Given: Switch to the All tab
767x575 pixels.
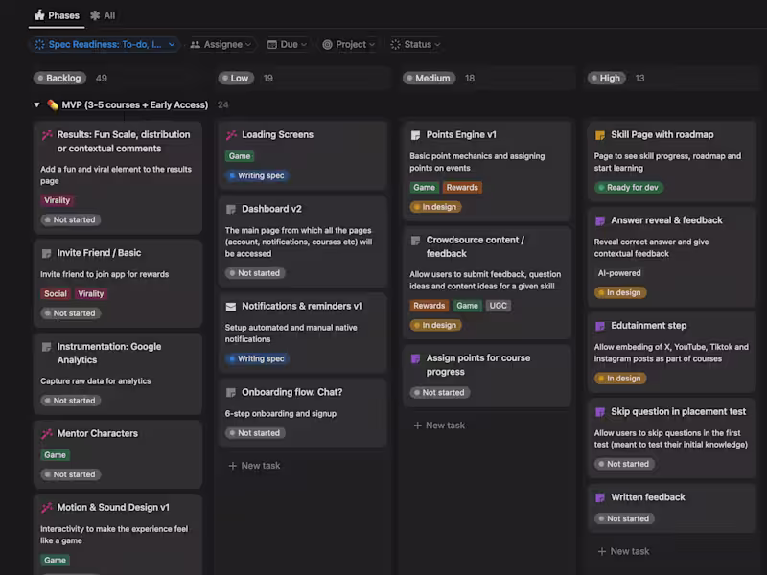Looking at the screenshot, I should (103, 15).
